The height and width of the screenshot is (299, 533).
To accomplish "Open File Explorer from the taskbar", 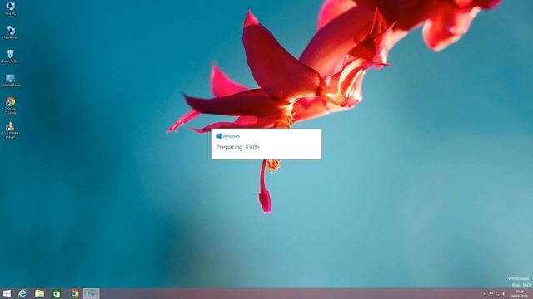I will (x=39, y=293).
